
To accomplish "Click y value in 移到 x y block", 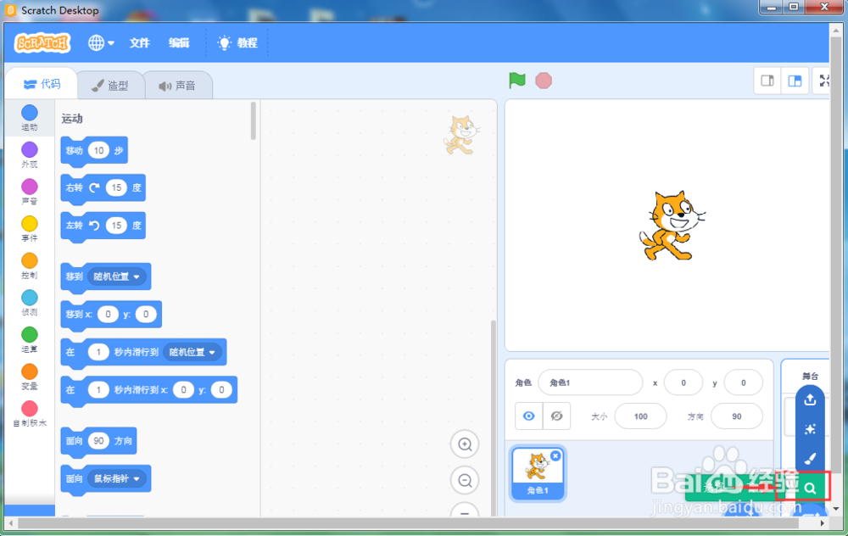I will 146,315.
